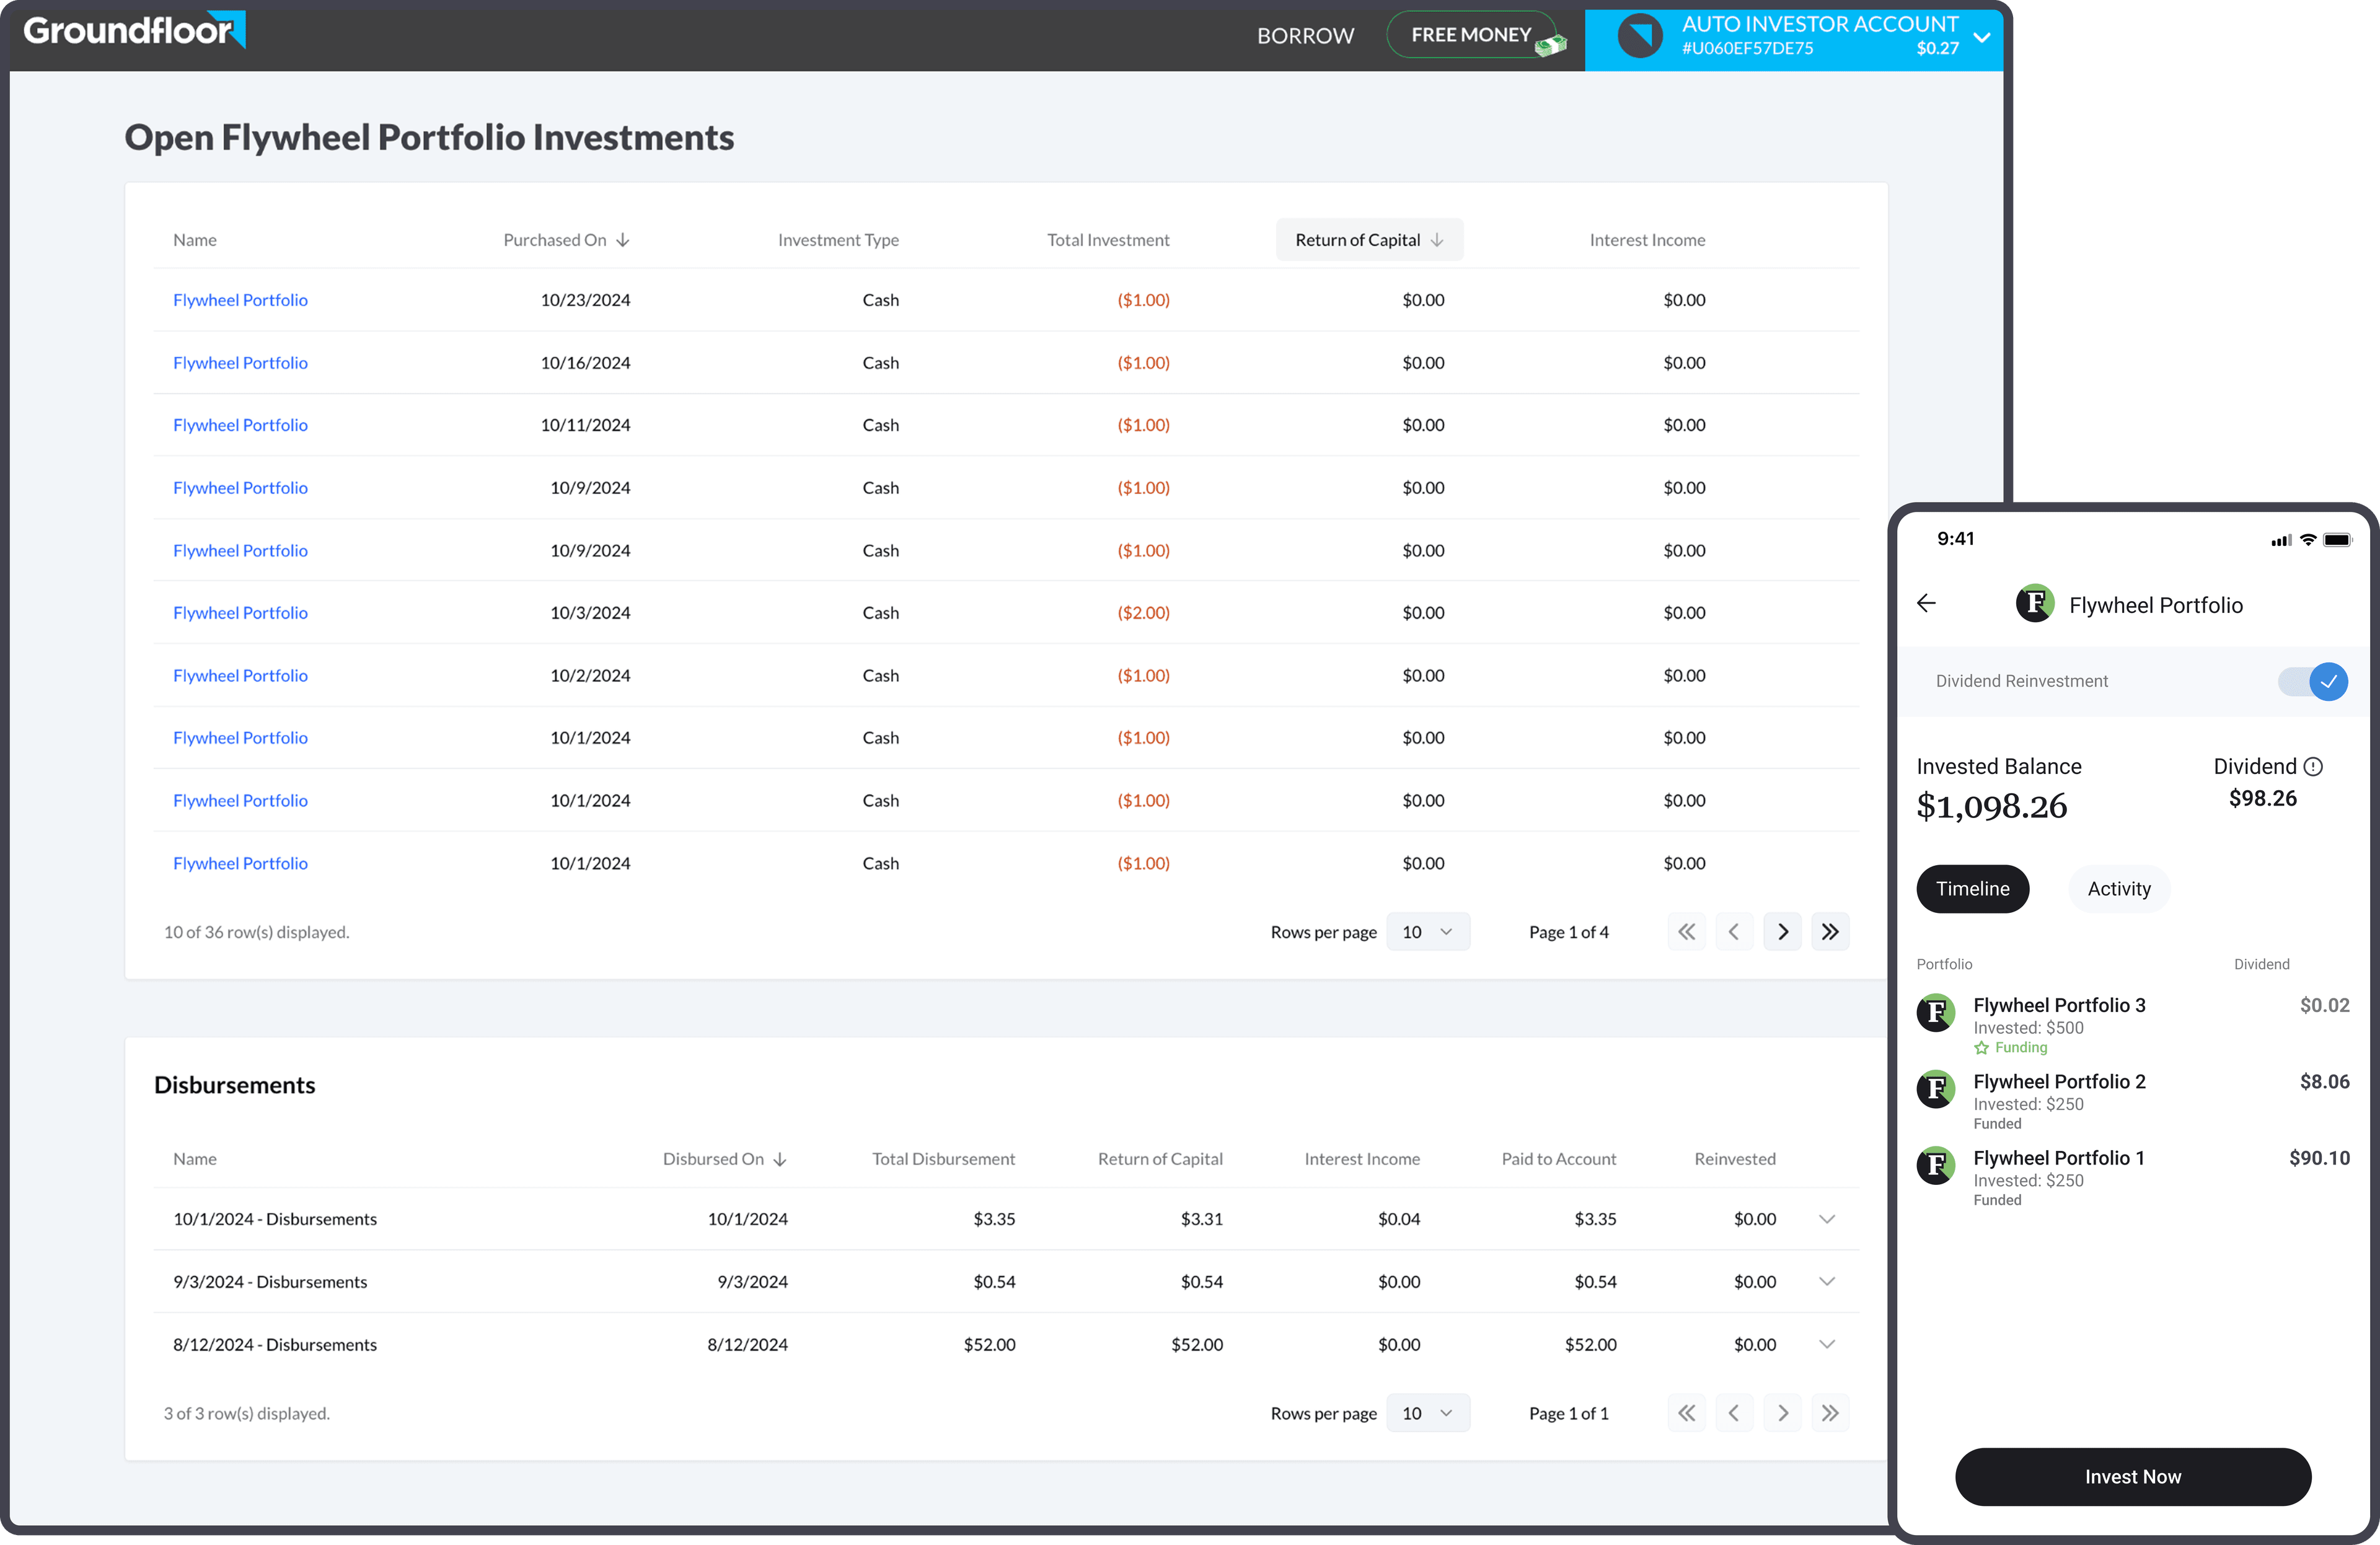Viewport: 2380px width, 1545px height.
Task: Click the BORROW menu item
Action: tap(1305, 36)
